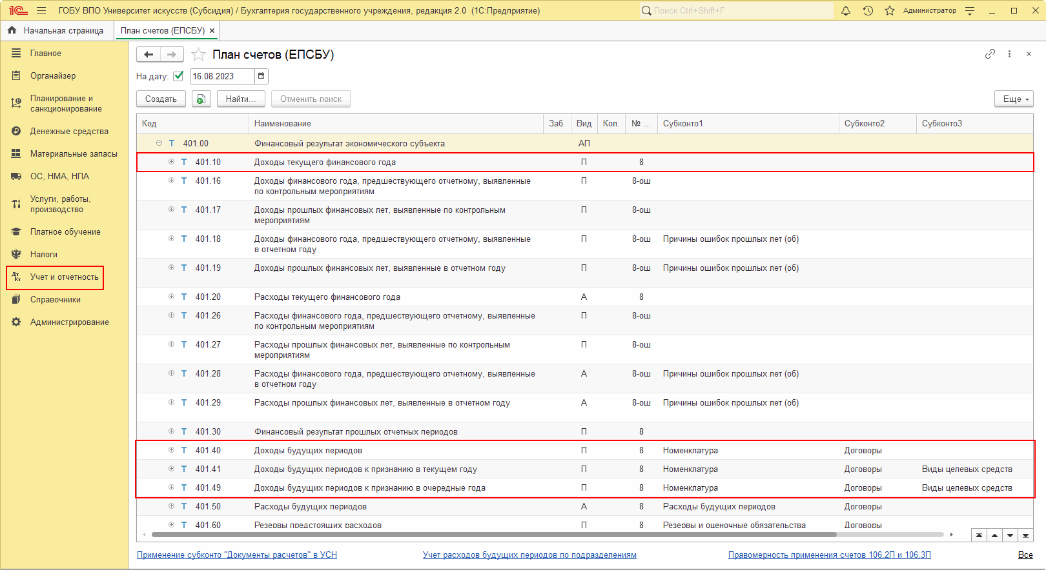This screenshot has width=1046, height=570.
Task: Toggle the На дату checkbox
Action: pos(179,76)
